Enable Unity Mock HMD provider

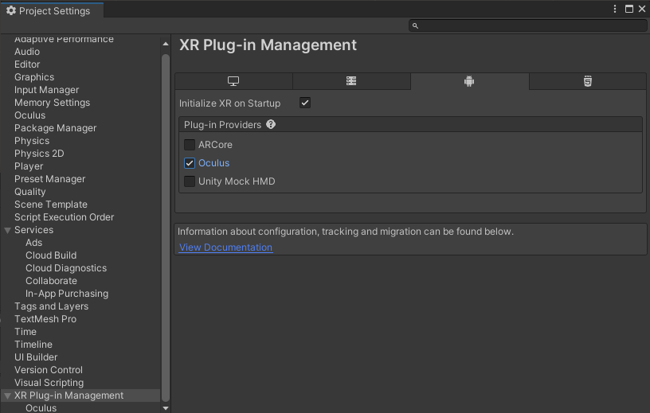[x=190, y=181]
